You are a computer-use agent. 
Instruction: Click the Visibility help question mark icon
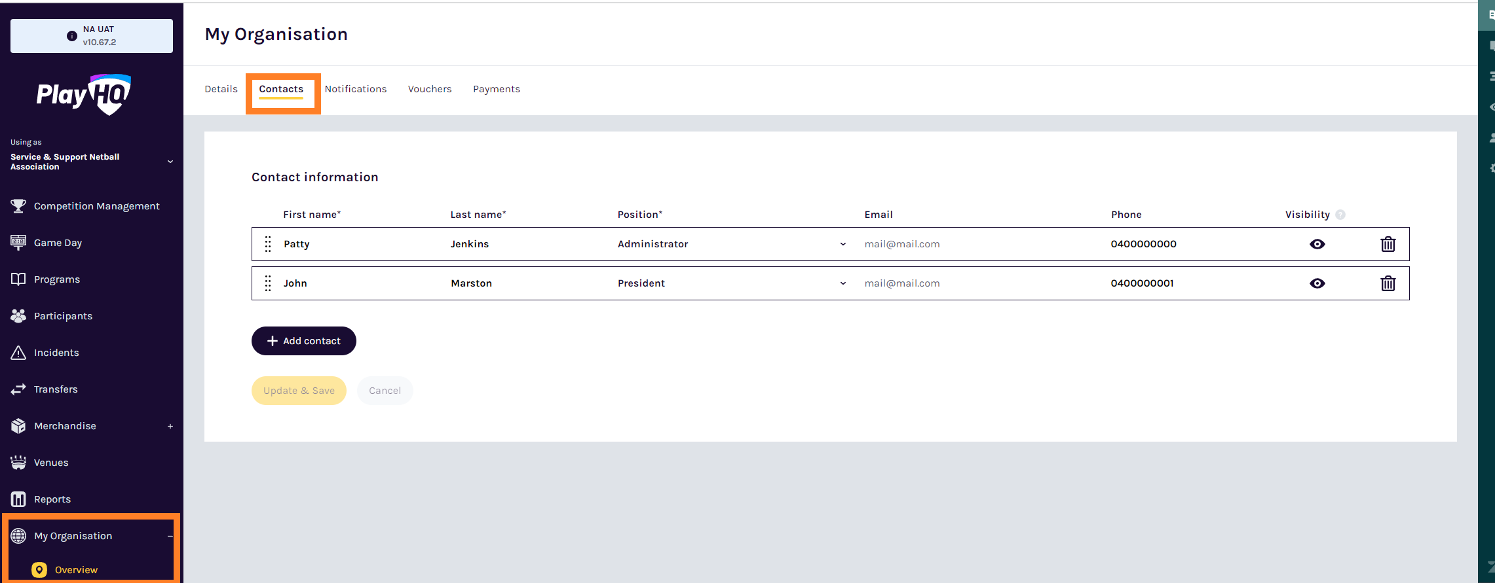(1340, 215)
